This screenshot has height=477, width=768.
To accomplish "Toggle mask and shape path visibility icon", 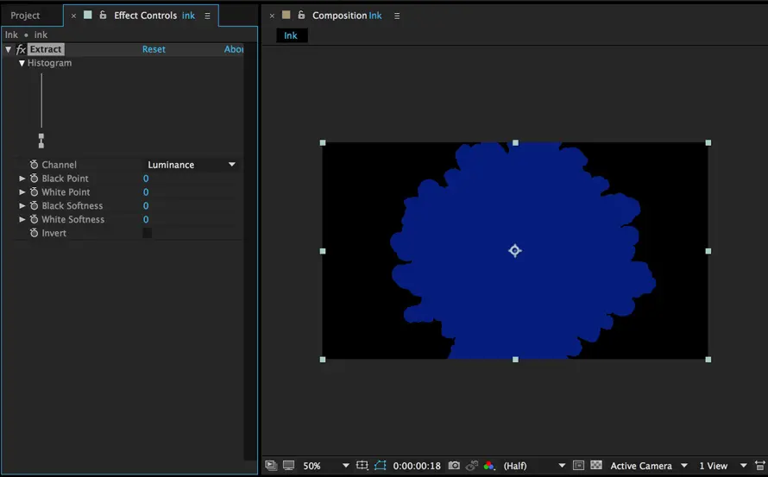I will 381,465.
